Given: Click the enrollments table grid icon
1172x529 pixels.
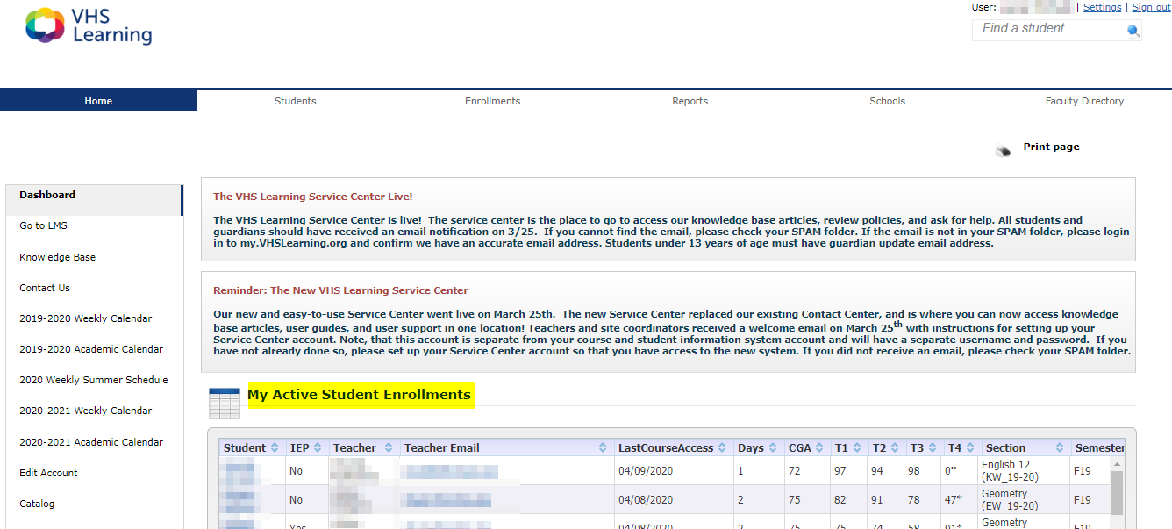Looking at the screenshot, I should tap(224, 403).
